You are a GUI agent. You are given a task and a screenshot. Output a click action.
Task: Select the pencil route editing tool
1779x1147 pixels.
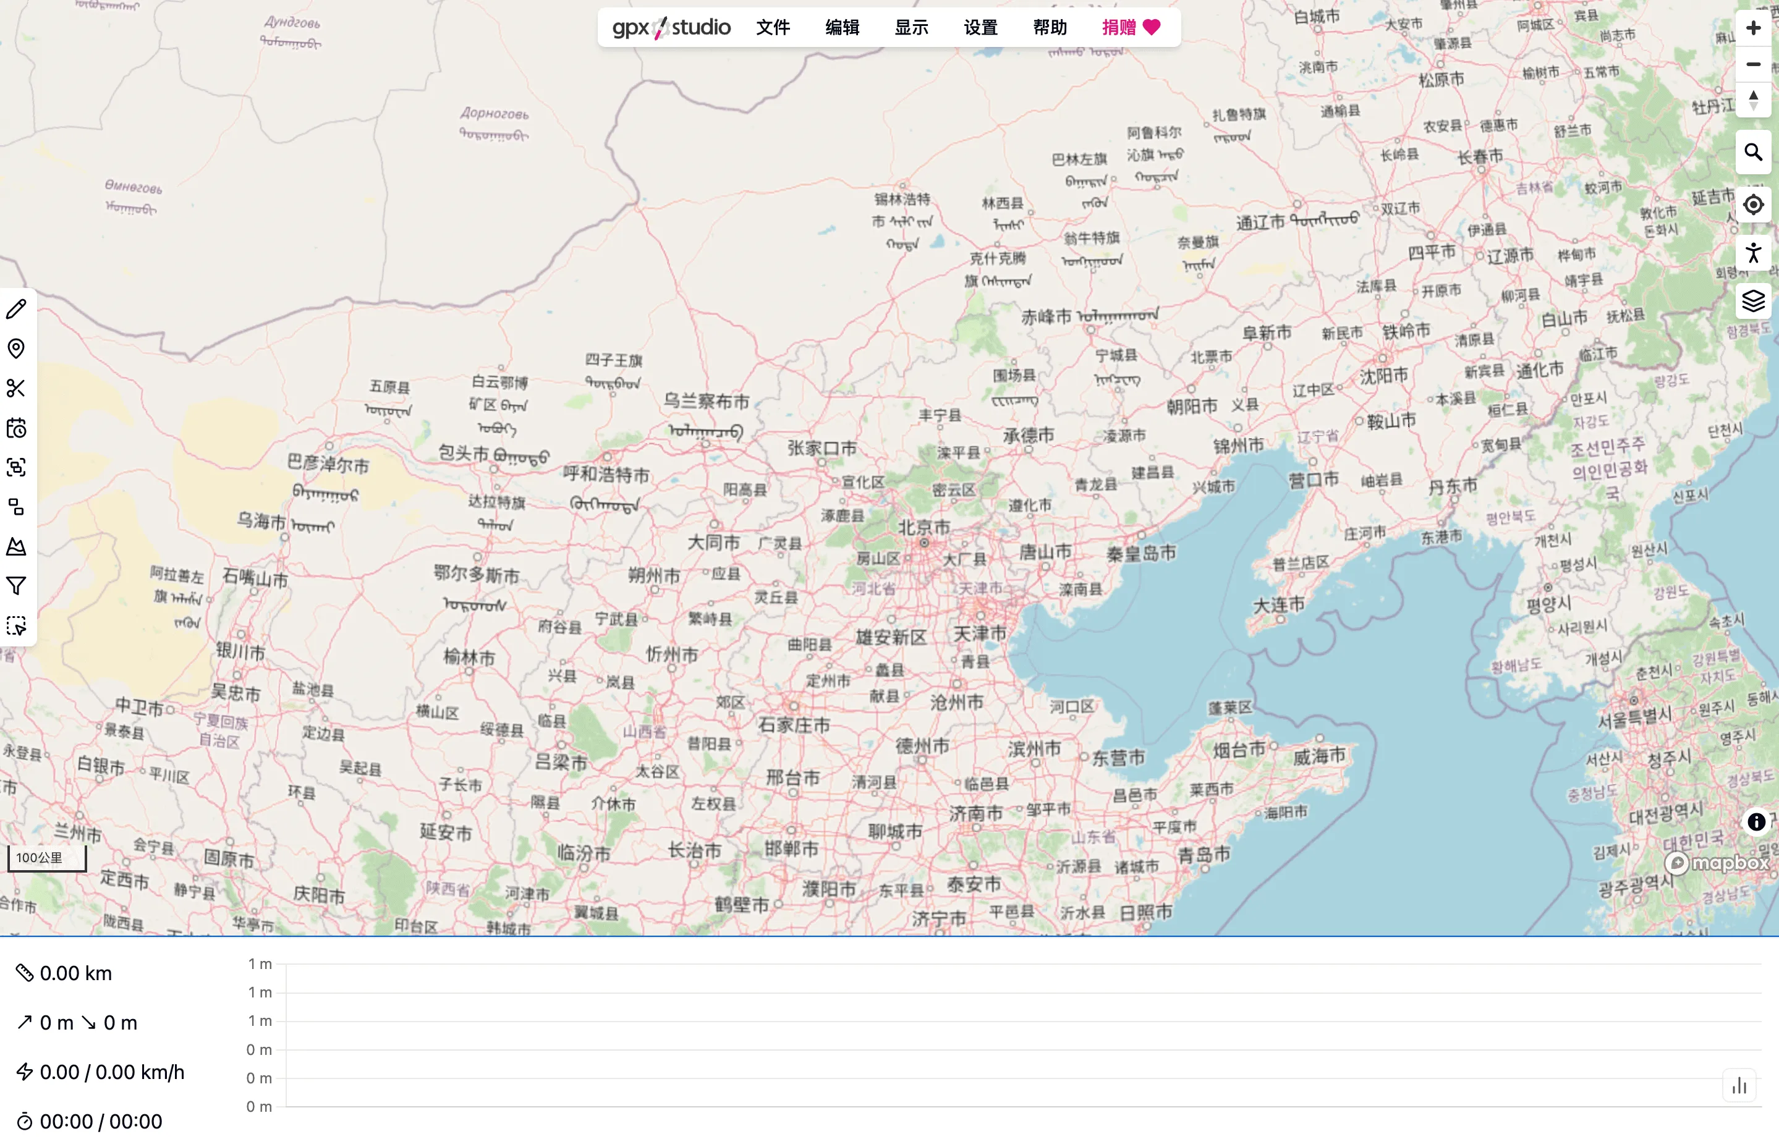click(x=17, y=309)
